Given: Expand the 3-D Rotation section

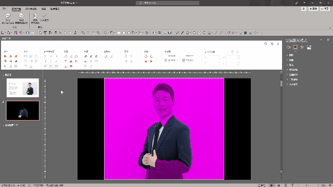Looking at the screenshot, I should tap(293, 79).
